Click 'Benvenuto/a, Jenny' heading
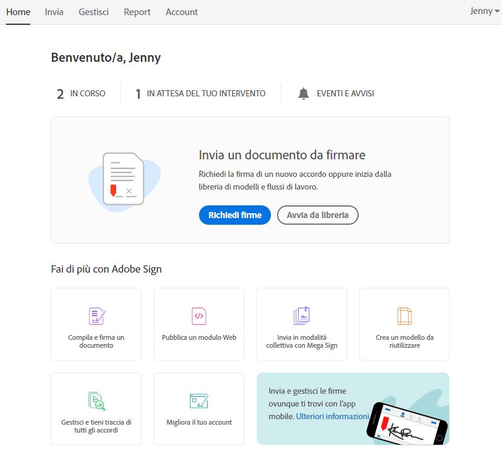The image size is (502, 461). pyautogui.click(x=106, y=58)
